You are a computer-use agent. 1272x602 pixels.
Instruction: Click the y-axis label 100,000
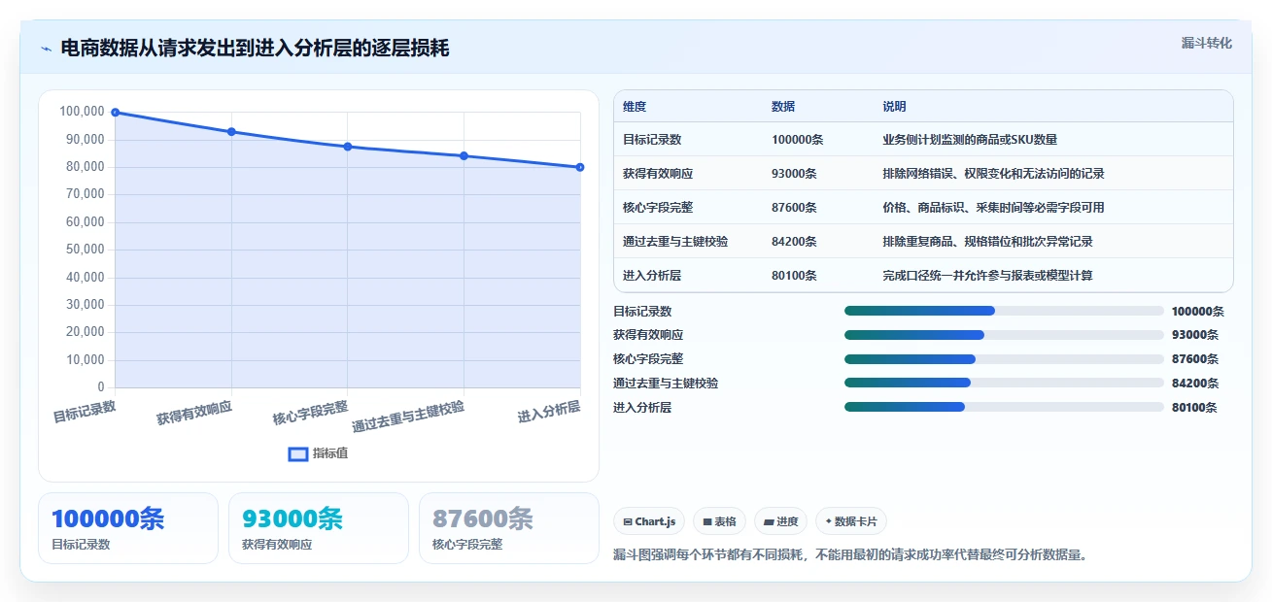[82, 112]
